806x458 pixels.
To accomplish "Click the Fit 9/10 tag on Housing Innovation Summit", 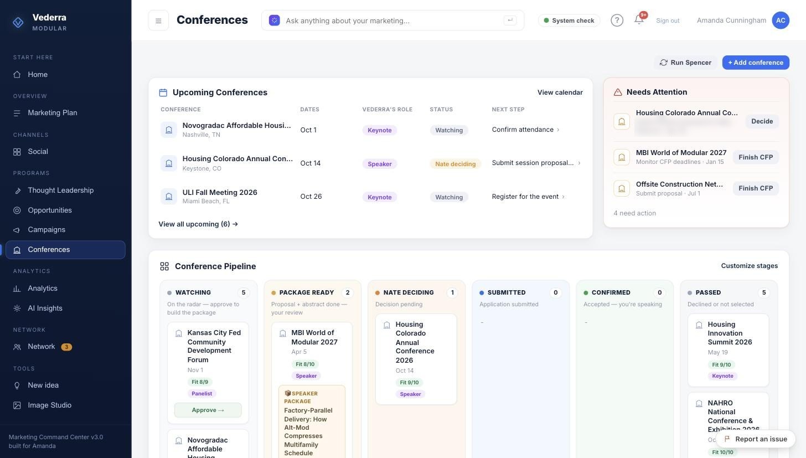I will tap(721, 365).
